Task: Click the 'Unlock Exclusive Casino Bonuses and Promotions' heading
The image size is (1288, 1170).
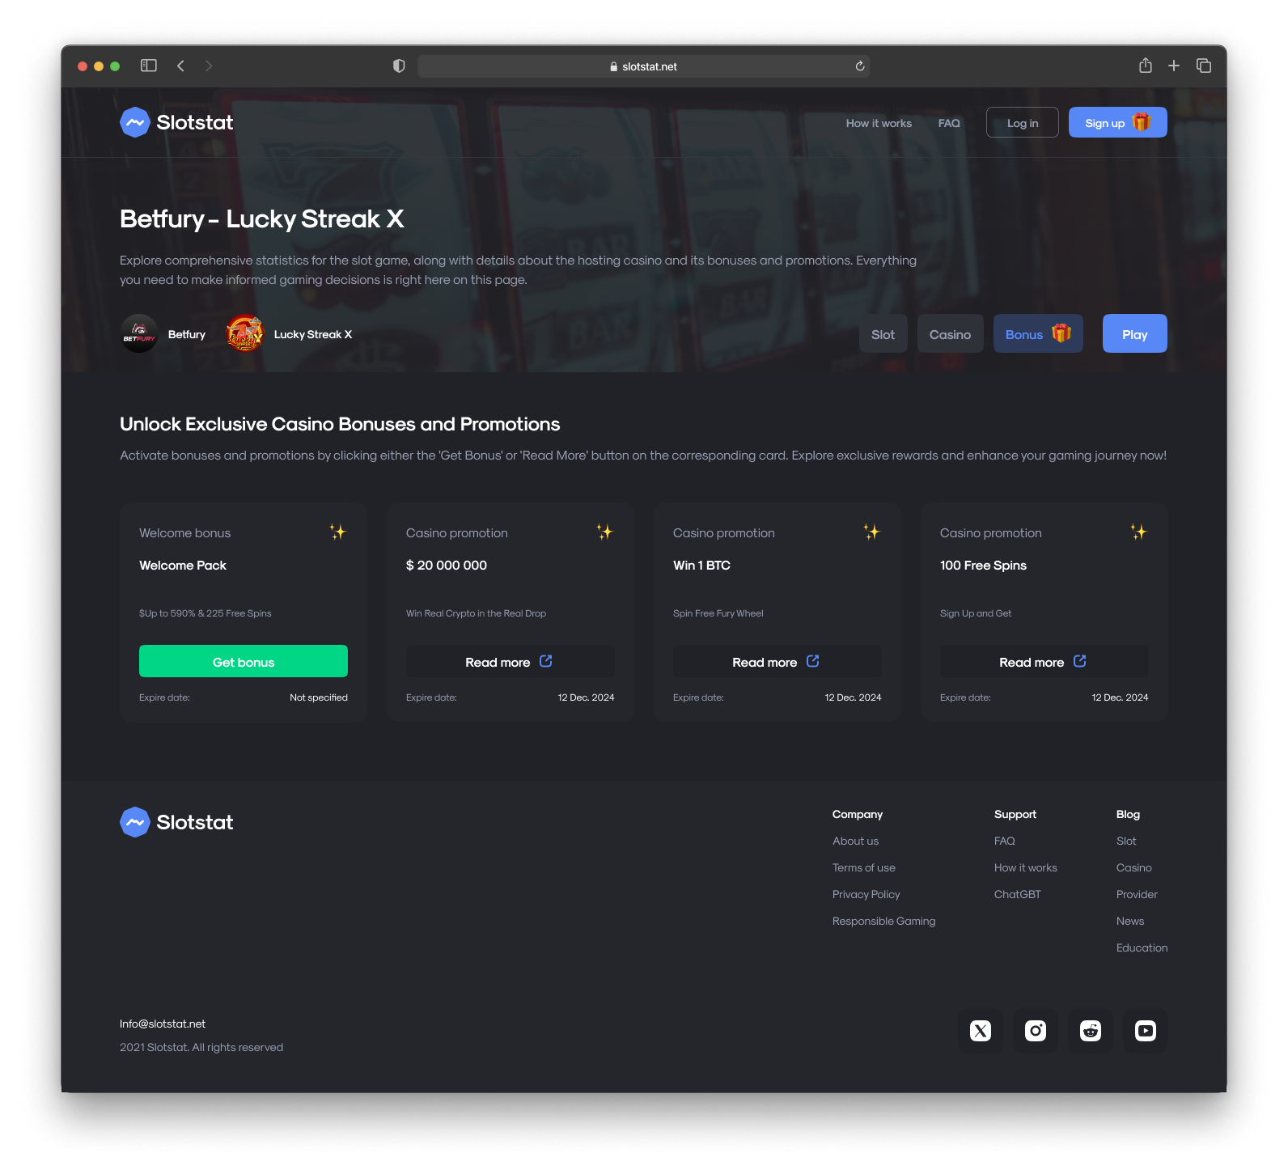Action: coord(340,424)
